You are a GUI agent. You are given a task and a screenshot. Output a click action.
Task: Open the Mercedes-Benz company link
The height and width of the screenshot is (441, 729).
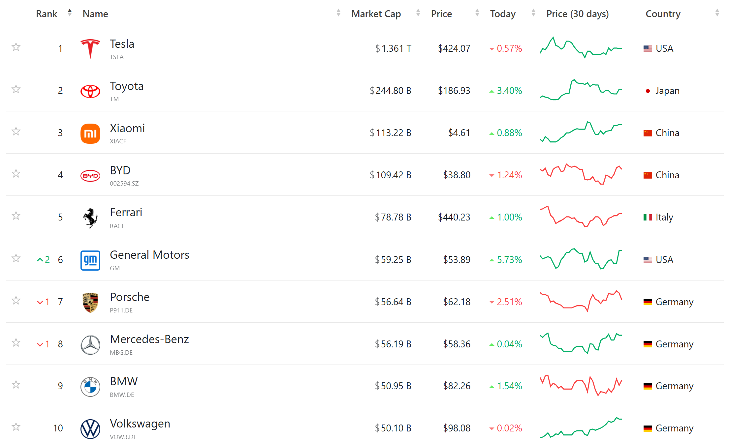[149, 339]
